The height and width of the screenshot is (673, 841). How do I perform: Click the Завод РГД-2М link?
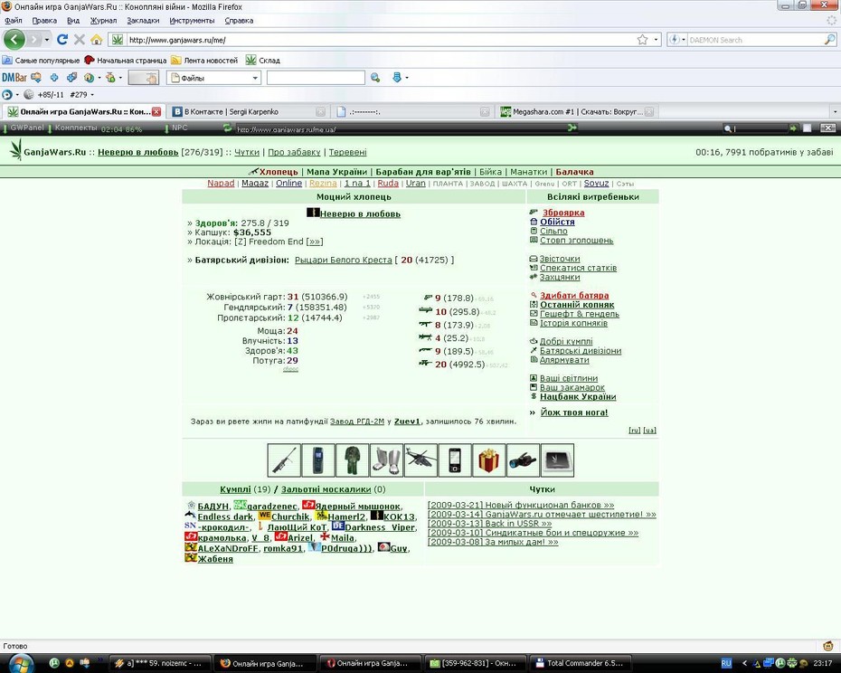point(356,422)
